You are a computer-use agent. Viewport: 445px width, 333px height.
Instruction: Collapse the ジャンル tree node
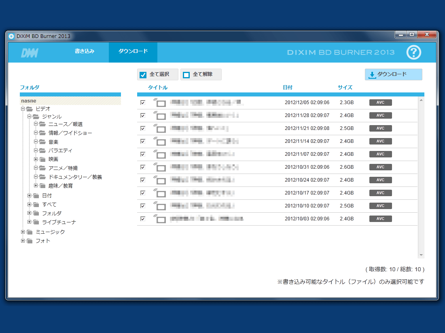coord(29,116)
